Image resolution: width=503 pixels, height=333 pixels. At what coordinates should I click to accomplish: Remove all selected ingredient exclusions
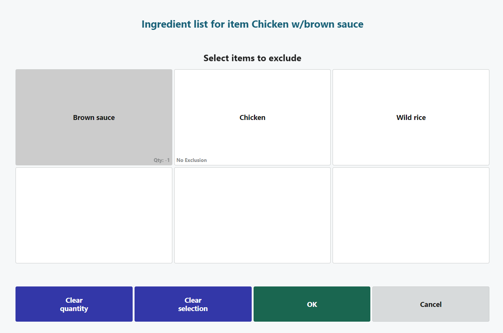pyautogui.click(x=193, y=304)
